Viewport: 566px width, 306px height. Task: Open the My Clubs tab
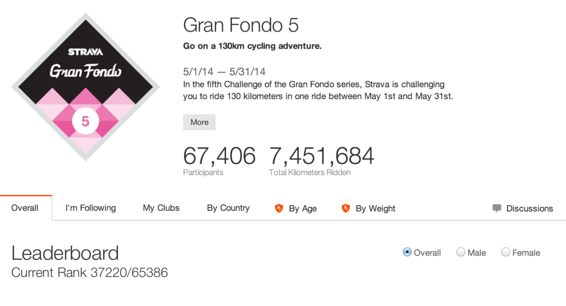click(x=161, y=208)
